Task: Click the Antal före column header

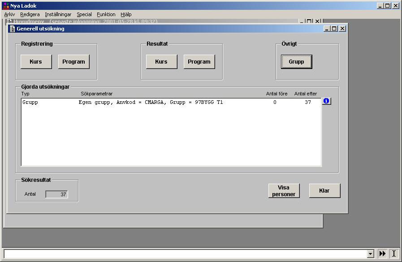Action: (277, 94)
